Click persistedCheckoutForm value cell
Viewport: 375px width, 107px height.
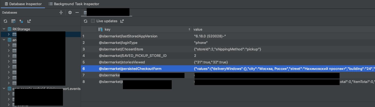283,69
